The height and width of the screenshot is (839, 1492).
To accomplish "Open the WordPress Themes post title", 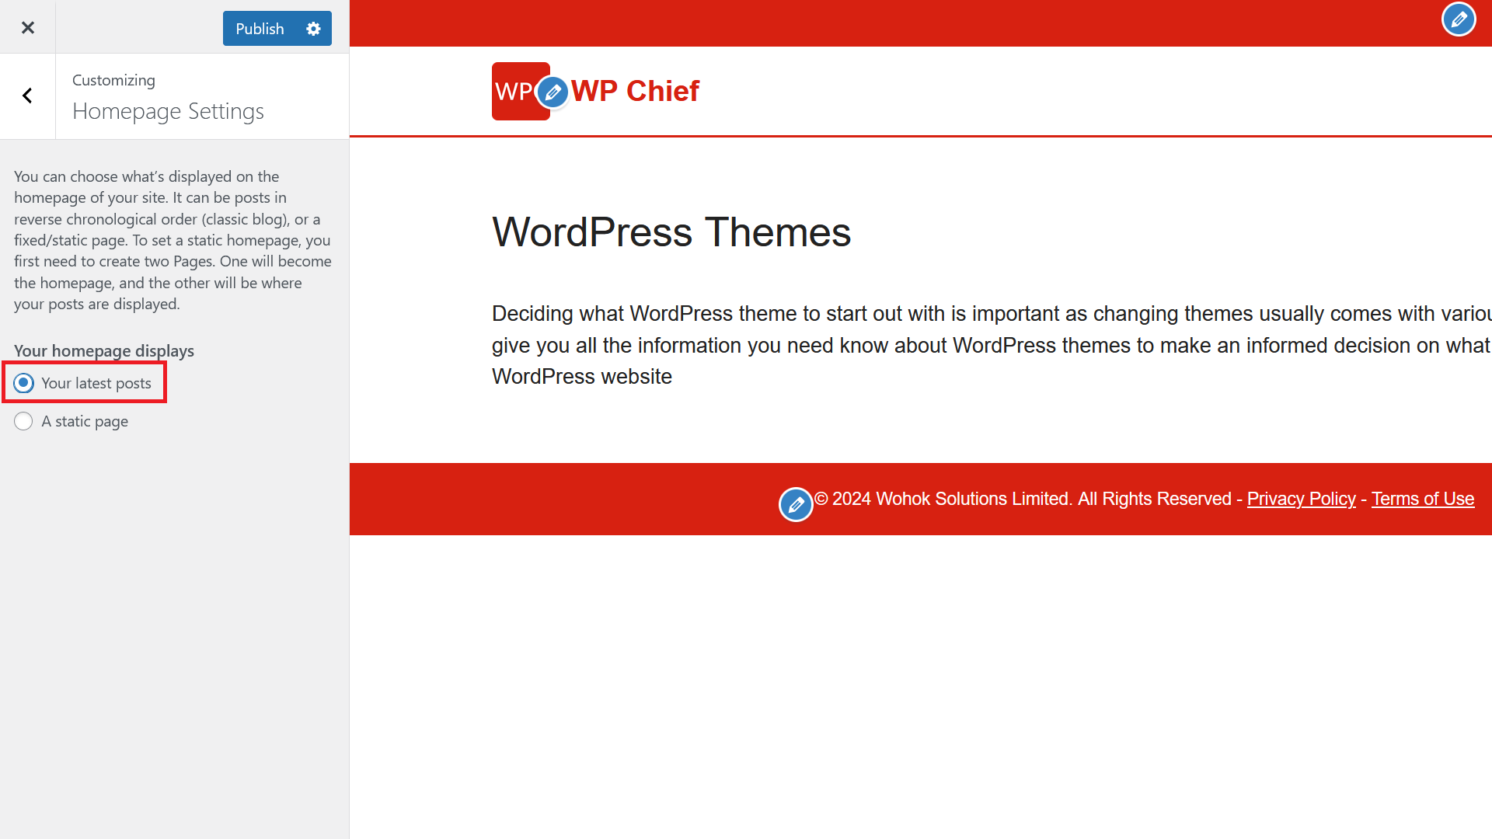I will pyautogui.click(x=671, y=232).
